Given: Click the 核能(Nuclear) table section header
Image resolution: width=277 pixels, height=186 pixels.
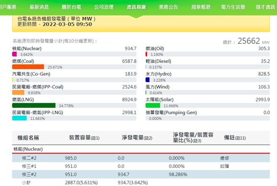Looking at the screenshot, I should (28, 149).
